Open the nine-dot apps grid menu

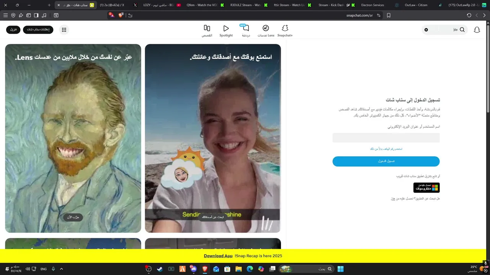coord(64,30)
